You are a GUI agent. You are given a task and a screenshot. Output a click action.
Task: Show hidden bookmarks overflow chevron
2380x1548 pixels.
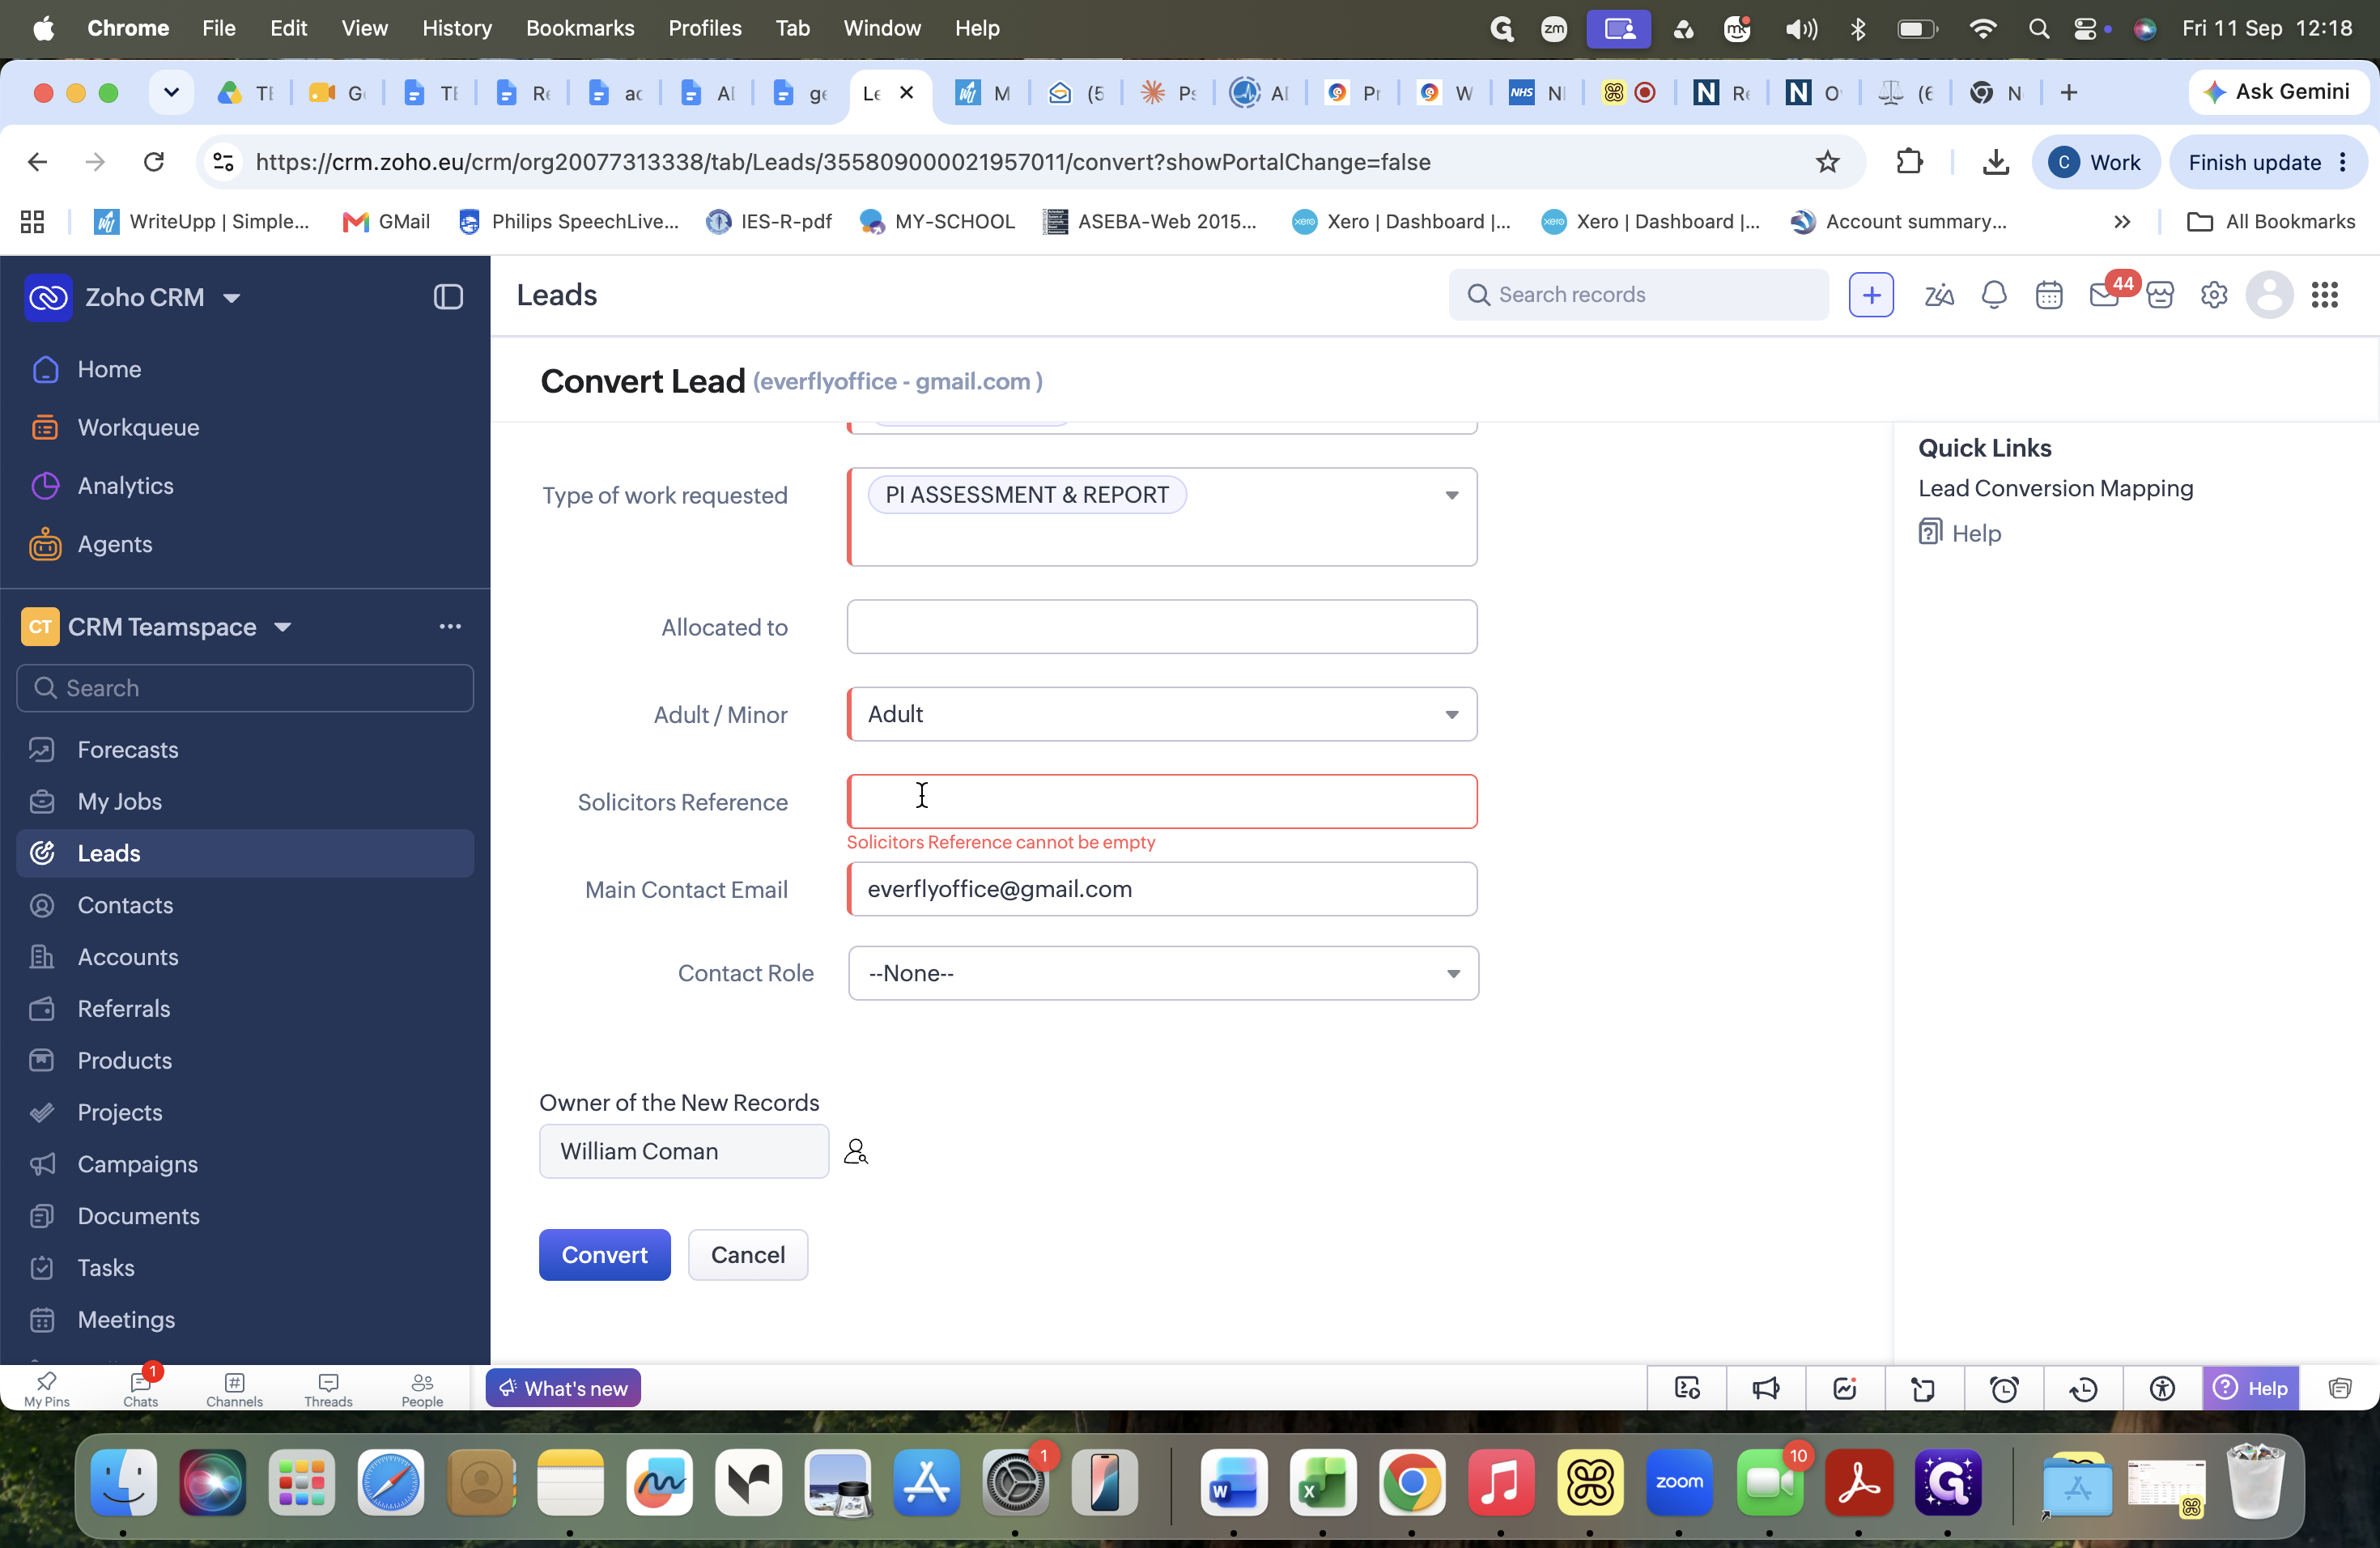[2122, 222]
